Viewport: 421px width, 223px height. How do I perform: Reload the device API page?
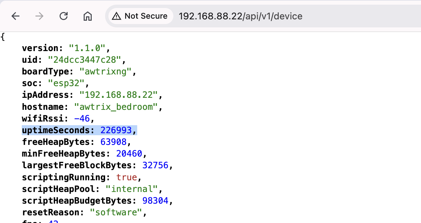tap(64, 16)
